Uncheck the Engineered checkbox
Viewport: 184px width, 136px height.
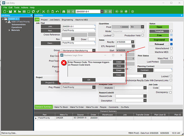[x=171, y=40]
